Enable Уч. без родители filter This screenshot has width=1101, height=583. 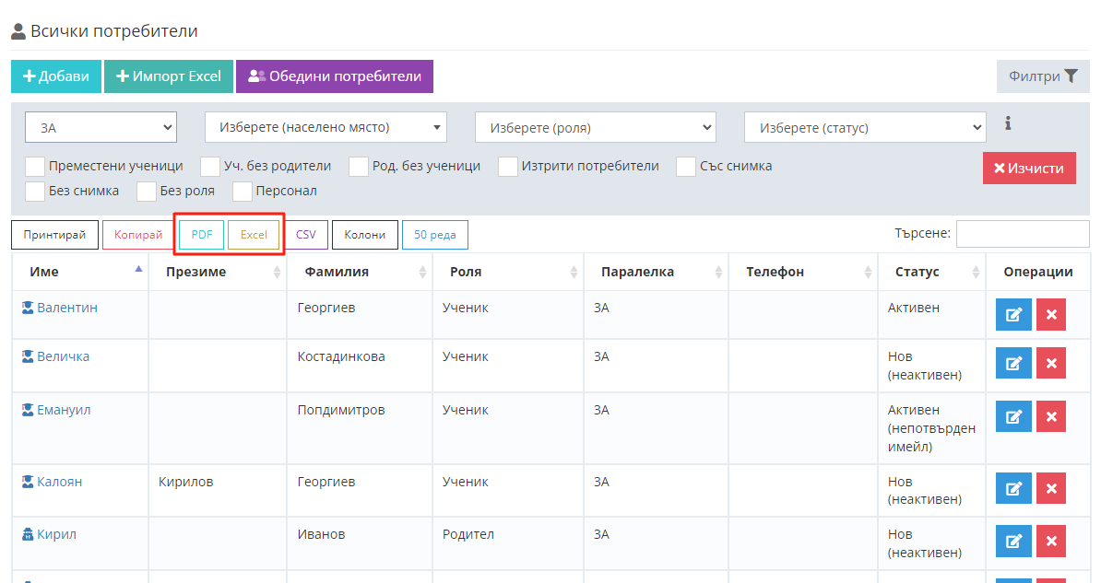click(x=210, y=167)
